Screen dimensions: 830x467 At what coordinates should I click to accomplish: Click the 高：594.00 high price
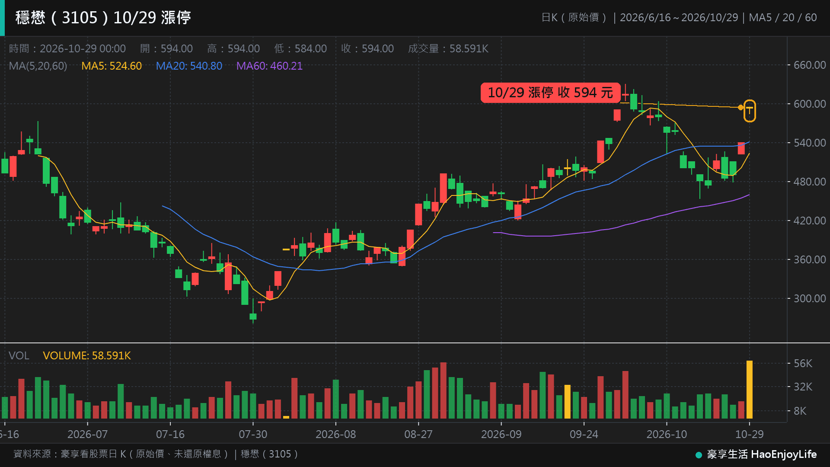pyautogui.click(x=233, y=48)
